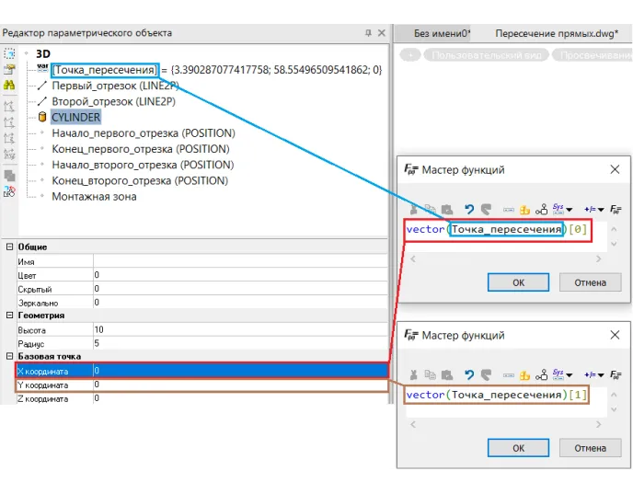633x494 pixels.
Task: Select the CYLINDER tree item
Action: tap(75, 117)
